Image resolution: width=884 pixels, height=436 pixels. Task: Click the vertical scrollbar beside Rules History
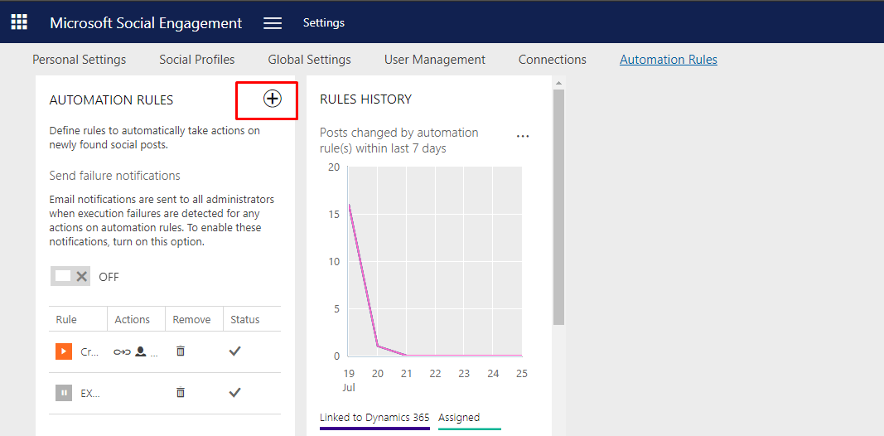pos(558,207)
